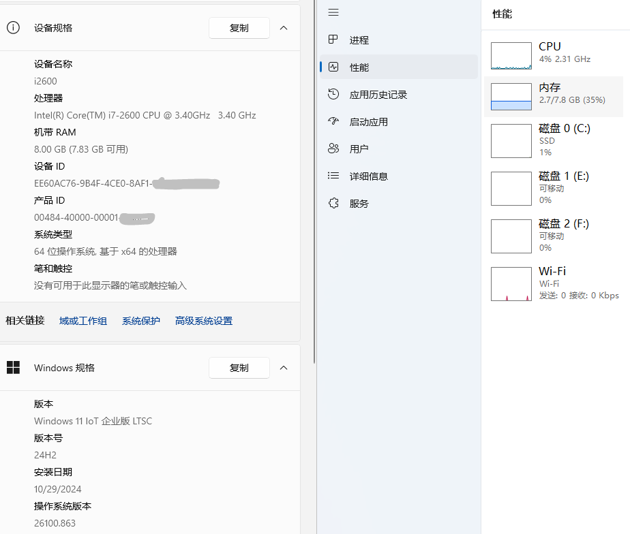630x534 pixels.
Task: Click the install date 10/29/2024
Action: [x=57, y=489]
